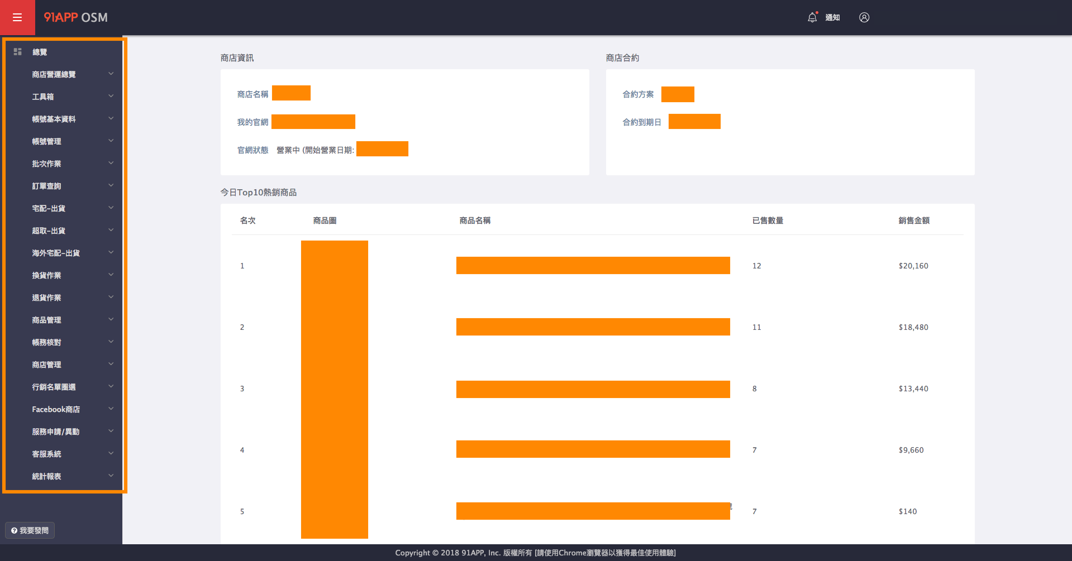Image resolution: width=1072 pixels, height=561 pixels.
Task: Expand chevron next to Facebook商店
Action: point(111,409)
